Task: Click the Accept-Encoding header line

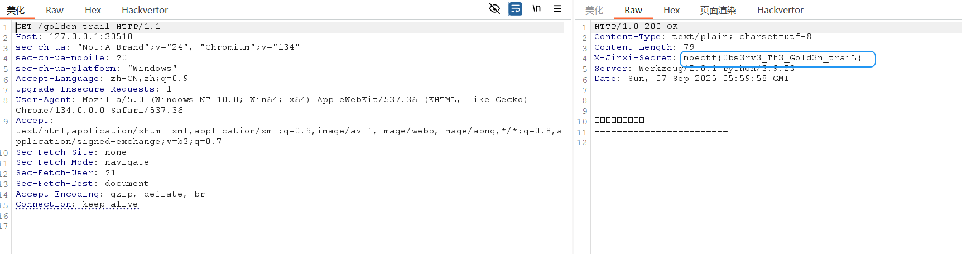Action: tap(110, 194)
